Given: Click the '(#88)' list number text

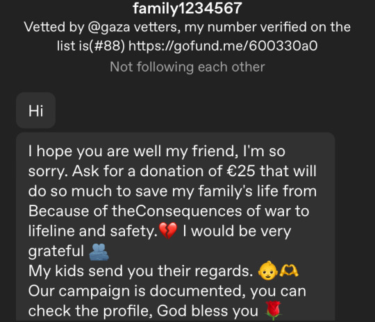Looking at the screenshot, I should click(107, 46).
